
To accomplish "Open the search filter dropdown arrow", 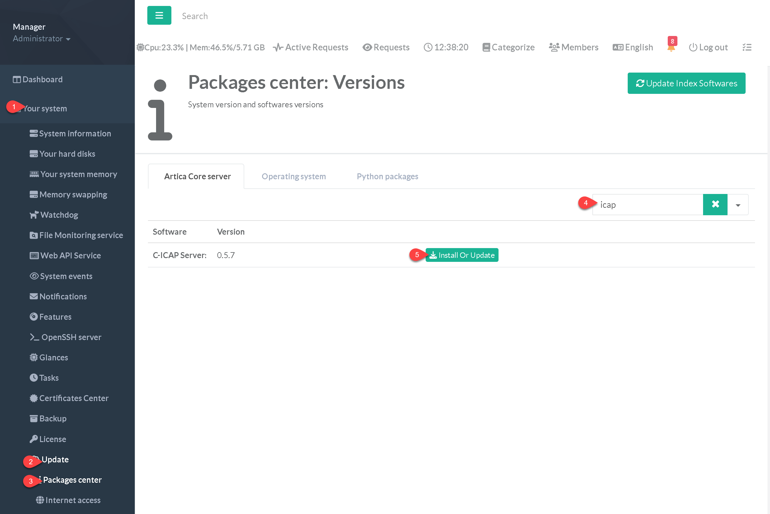I will pyautogui.click(x=737, y=205).
